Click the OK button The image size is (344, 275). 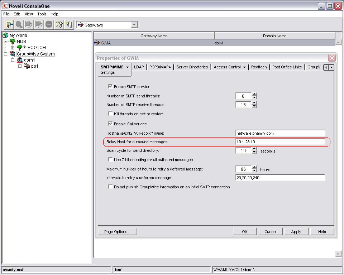pos(245,232)
